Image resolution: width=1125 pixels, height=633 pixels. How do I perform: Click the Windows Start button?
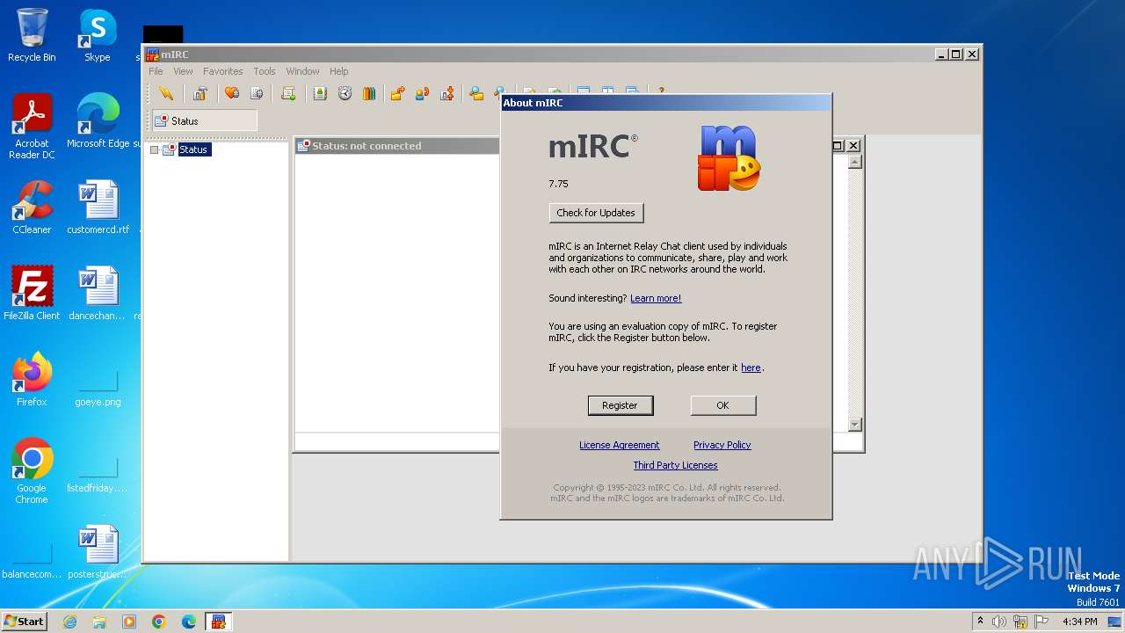(25, 621)
